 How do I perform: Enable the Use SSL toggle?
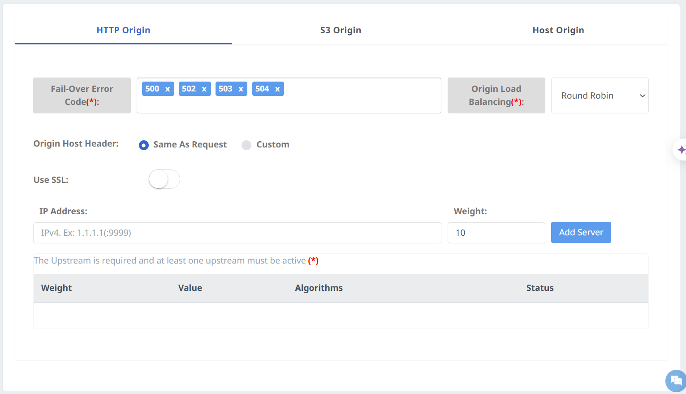point(164,179)
